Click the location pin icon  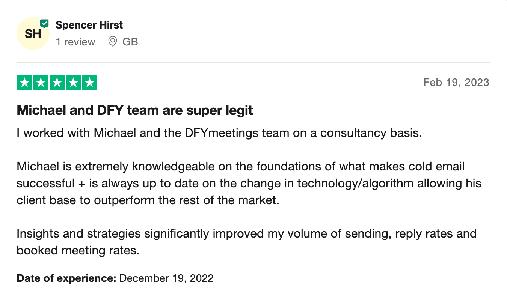coord(112,42)
